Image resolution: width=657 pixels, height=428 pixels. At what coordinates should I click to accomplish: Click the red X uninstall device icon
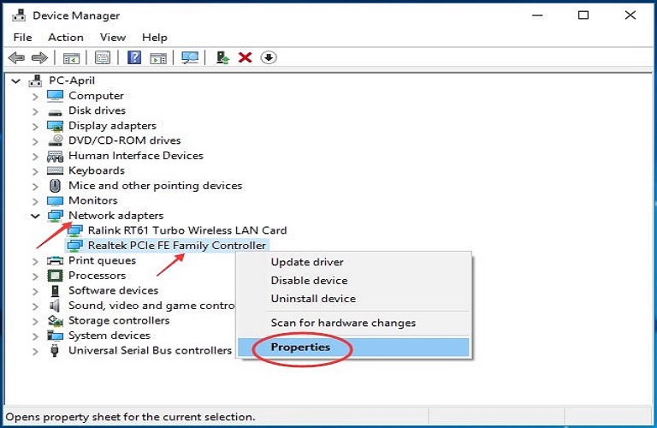246,57
